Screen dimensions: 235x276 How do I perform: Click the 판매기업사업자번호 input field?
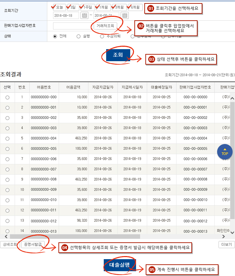[73, 26]
